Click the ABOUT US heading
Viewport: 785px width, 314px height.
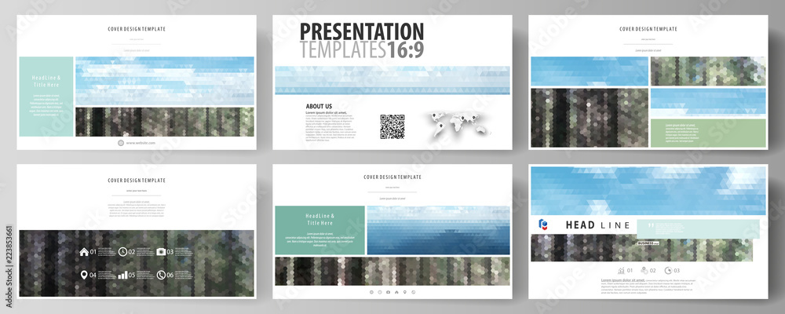tap(319, 106)
